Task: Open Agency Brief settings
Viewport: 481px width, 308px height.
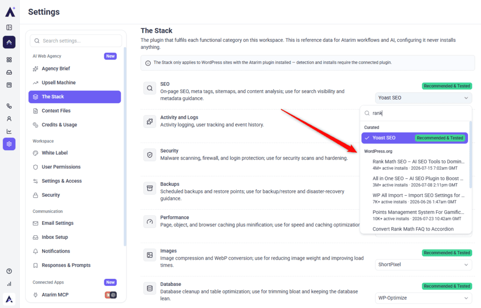Action: tap(75, 69)
